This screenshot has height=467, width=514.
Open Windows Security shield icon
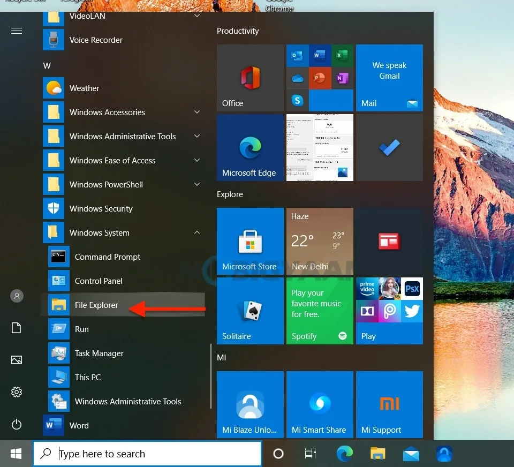click(54, 208)
